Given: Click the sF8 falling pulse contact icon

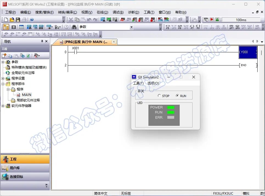Looking at the screenshot, I should point(238,27).
